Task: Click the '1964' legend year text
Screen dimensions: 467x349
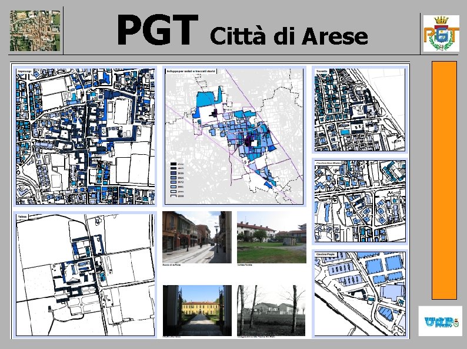Action: pos(181,178)
